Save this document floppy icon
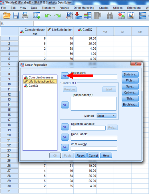This screenshot has width=149, height=194. pos(16,16)
